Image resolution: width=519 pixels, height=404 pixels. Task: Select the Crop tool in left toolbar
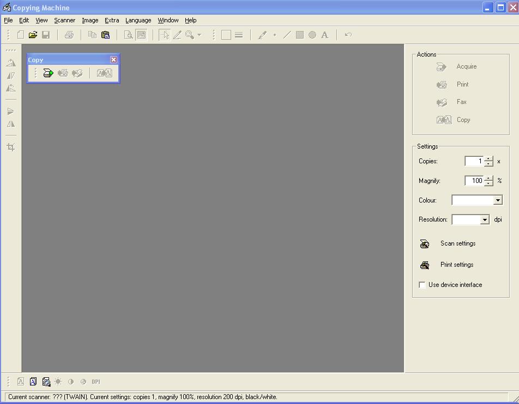11,147
